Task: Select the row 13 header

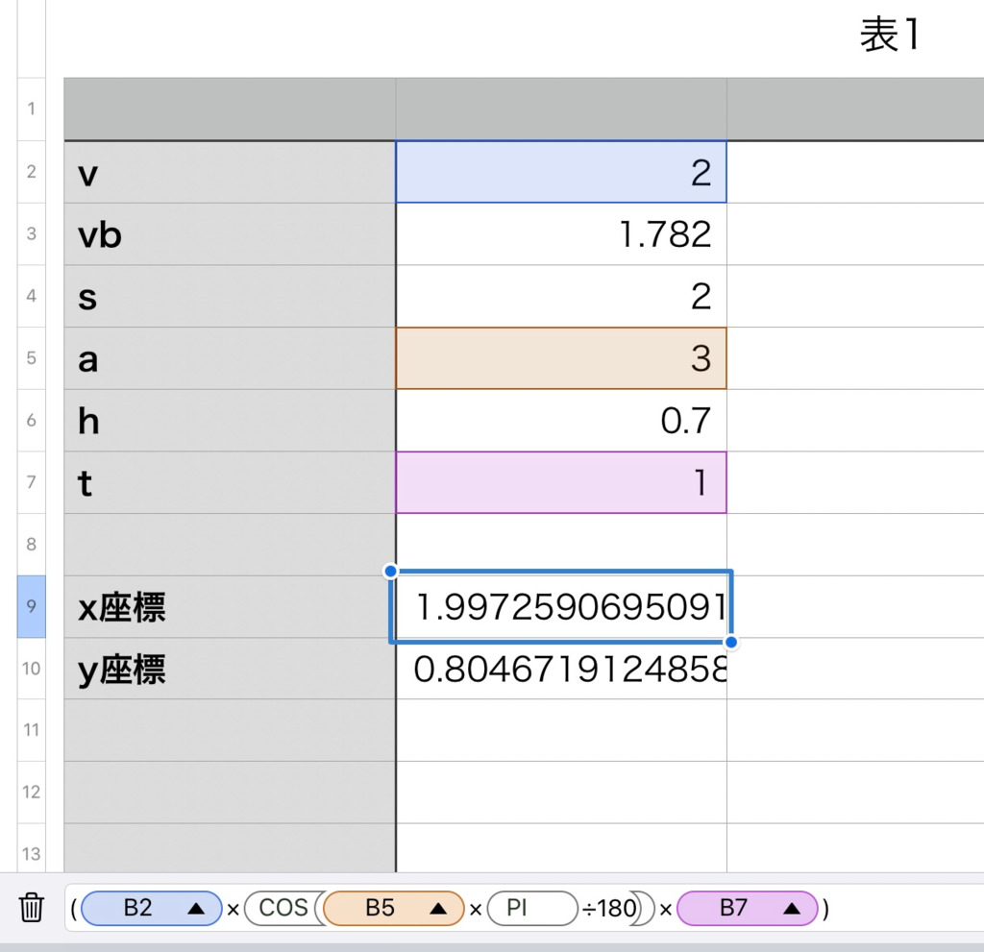Action: coord(31,854)
